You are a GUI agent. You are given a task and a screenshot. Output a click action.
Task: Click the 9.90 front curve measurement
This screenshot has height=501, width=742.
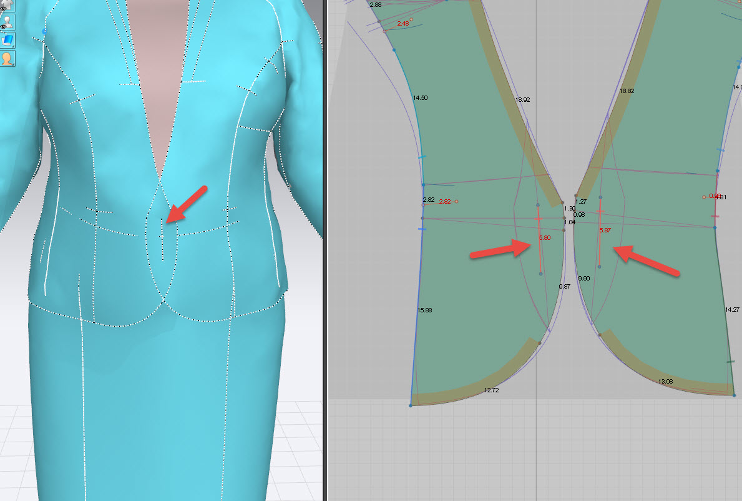point(584,279)
